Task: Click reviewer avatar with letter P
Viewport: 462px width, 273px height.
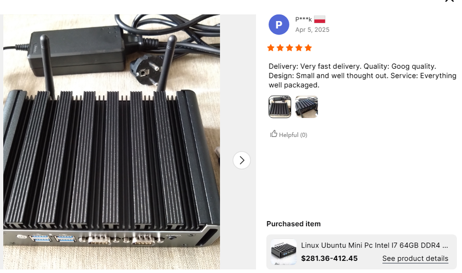Action: click(x=279, y=25)
